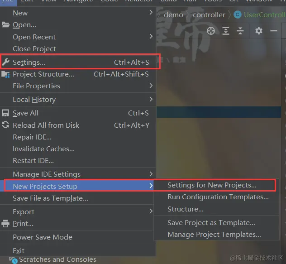286x264 pixels.
Task: Expand the Open Recent submenu arrow
Action: coord(151,37)
